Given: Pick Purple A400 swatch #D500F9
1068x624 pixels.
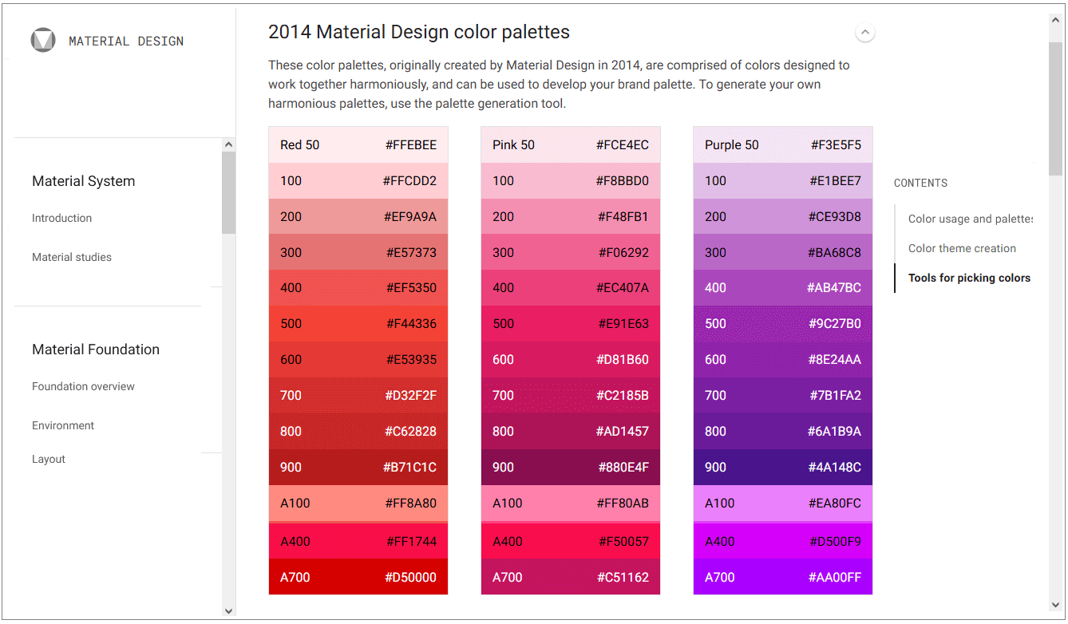Looking at the screenshot, I should click(x=783, y=541).
